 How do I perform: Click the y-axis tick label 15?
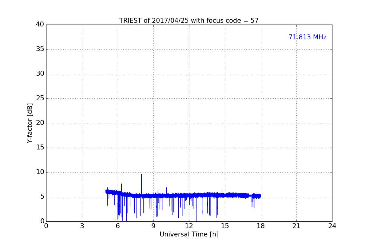[x=40, y=148]
